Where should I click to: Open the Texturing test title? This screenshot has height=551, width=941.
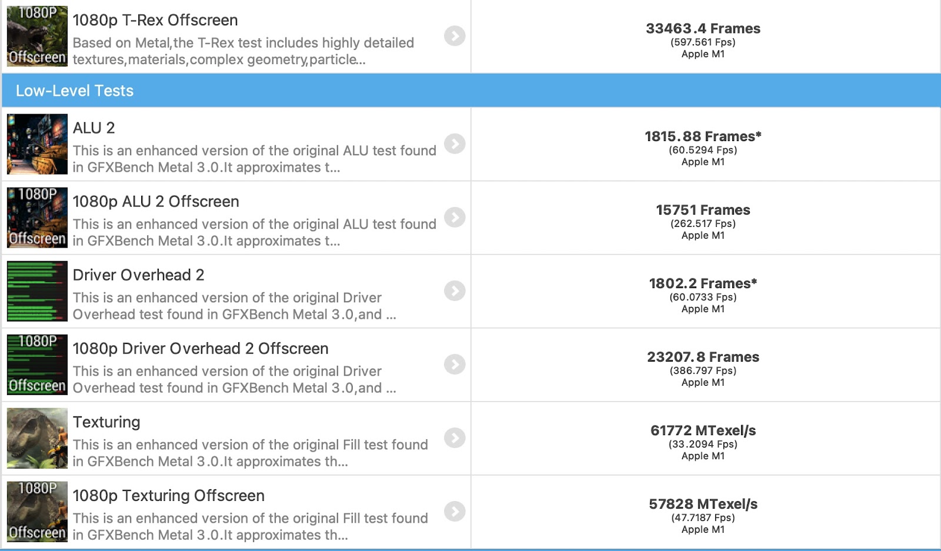tap(106, 422)
